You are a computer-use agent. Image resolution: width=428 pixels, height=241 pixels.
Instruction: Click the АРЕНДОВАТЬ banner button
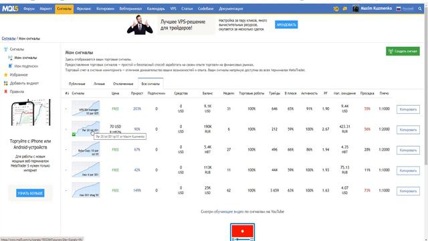286,25
